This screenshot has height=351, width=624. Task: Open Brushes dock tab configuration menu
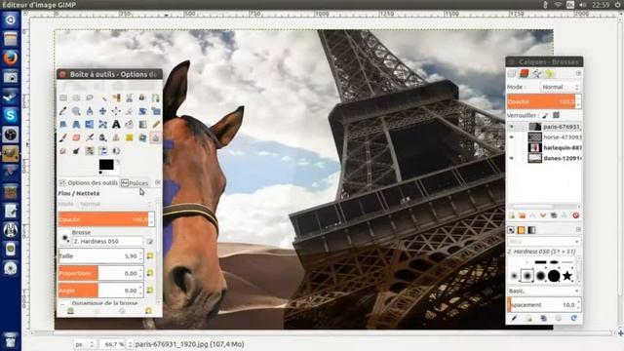[x=578, y=230]
